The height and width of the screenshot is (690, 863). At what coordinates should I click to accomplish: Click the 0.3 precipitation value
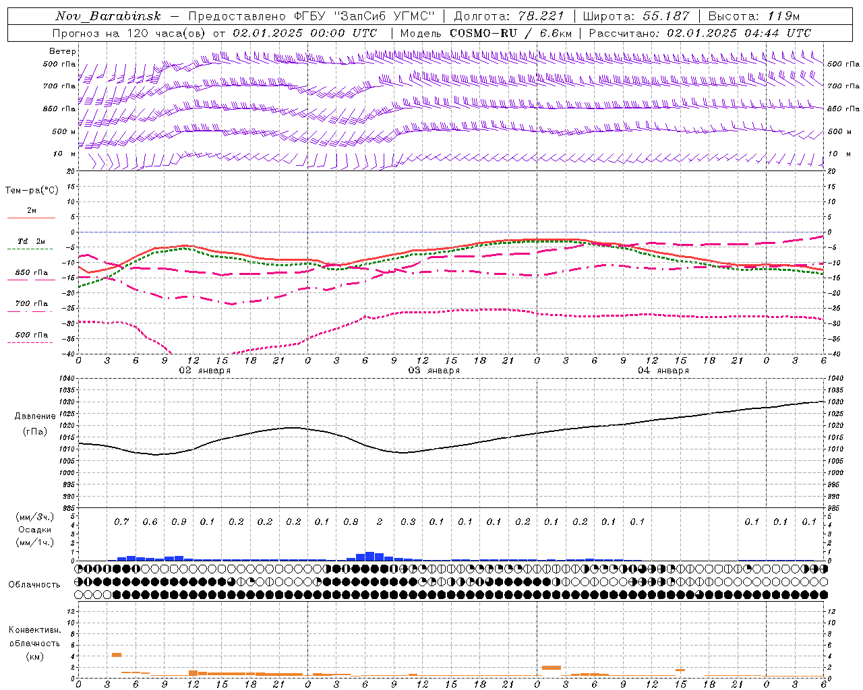pyautogui.click(x=408, y=522)
